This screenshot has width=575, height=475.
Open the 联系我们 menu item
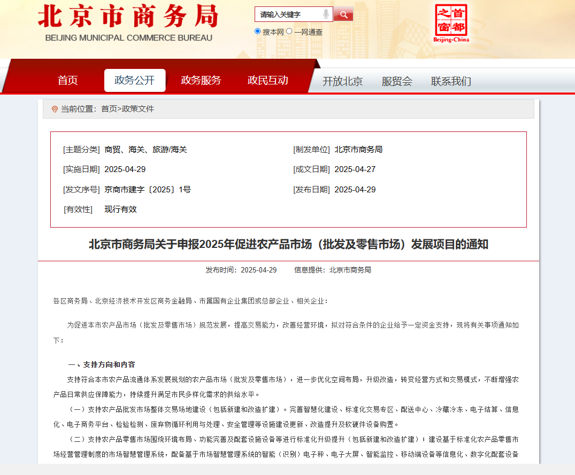point(451,81)
